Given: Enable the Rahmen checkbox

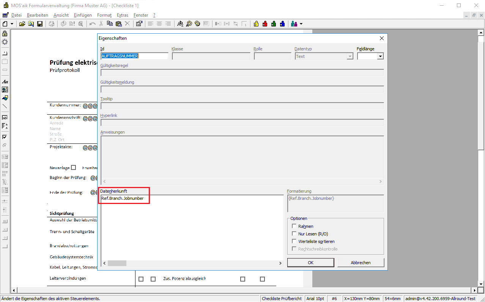Looking at the screenshot, I should point(294,226).
